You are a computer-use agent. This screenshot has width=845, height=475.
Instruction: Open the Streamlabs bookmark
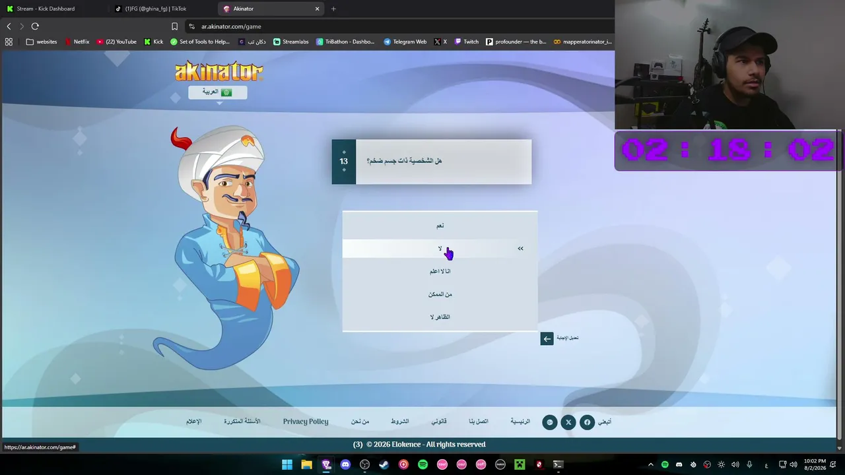point(291,42)
